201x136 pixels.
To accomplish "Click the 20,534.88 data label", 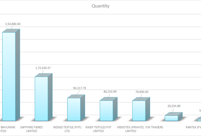I will (174, 106).
